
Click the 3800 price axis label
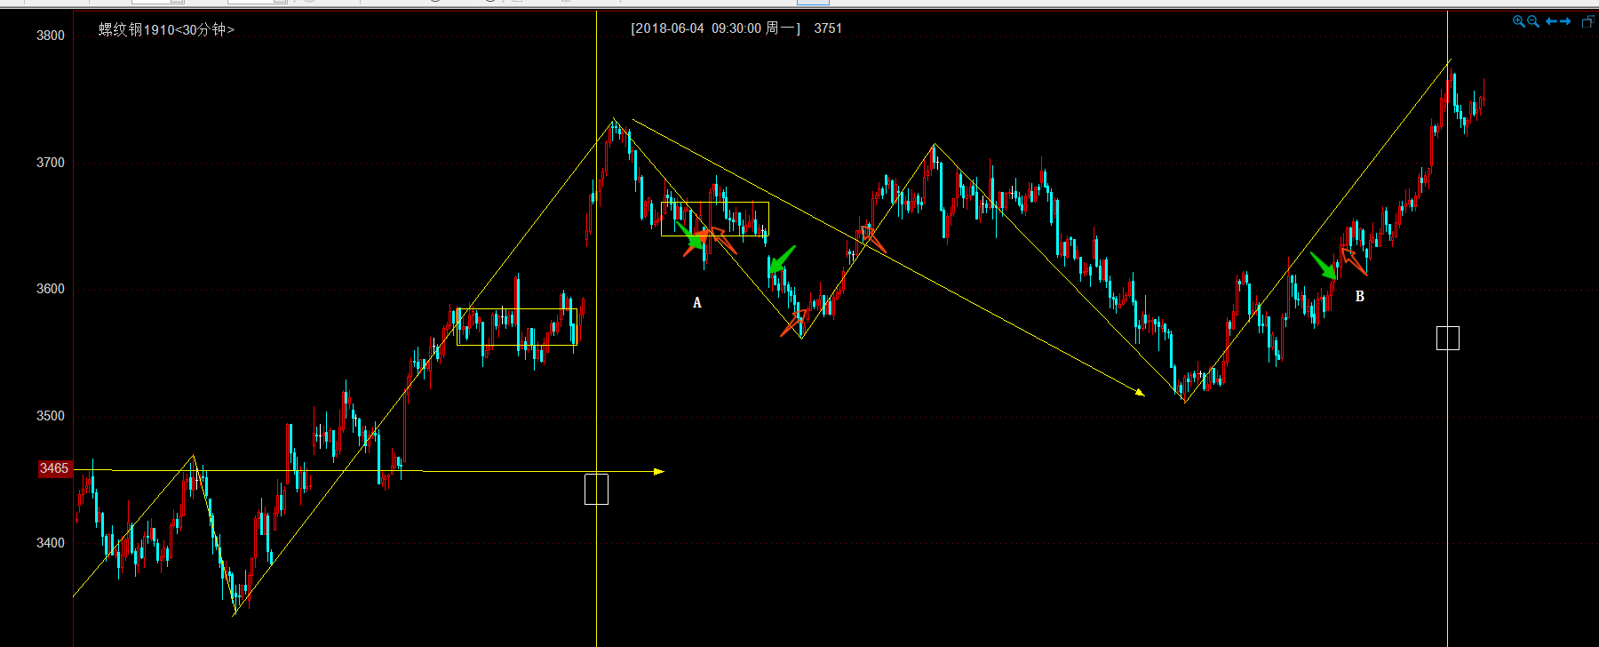(x=51, y=36)
